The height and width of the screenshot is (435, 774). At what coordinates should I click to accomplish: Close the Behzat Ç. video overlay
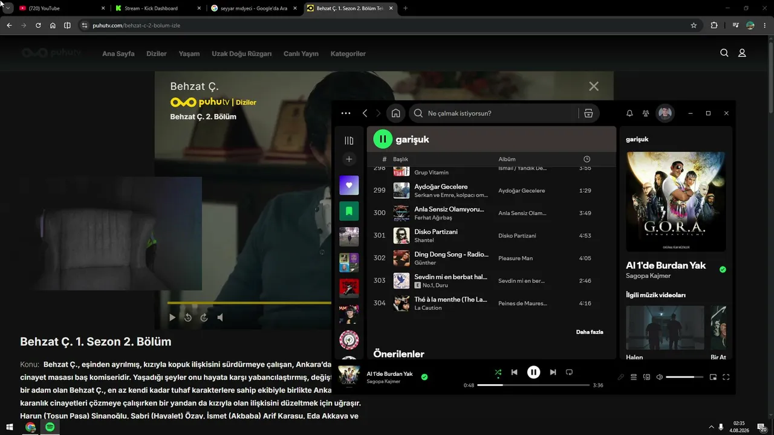[594, 86]
